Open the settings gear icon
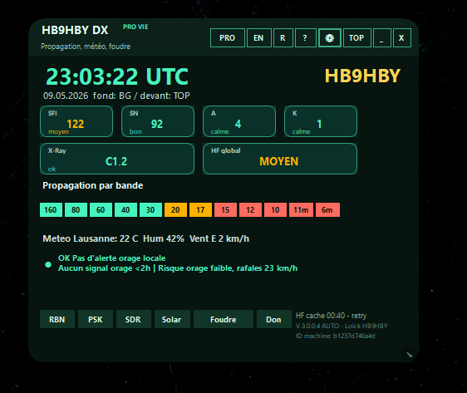 click(x=329, y=38)
